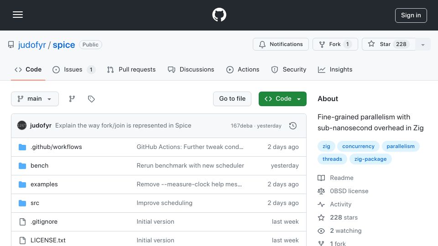The image size is (438, 246).
Task: Click the Fork count badge showing 1
Action: (x=348, y=44)
